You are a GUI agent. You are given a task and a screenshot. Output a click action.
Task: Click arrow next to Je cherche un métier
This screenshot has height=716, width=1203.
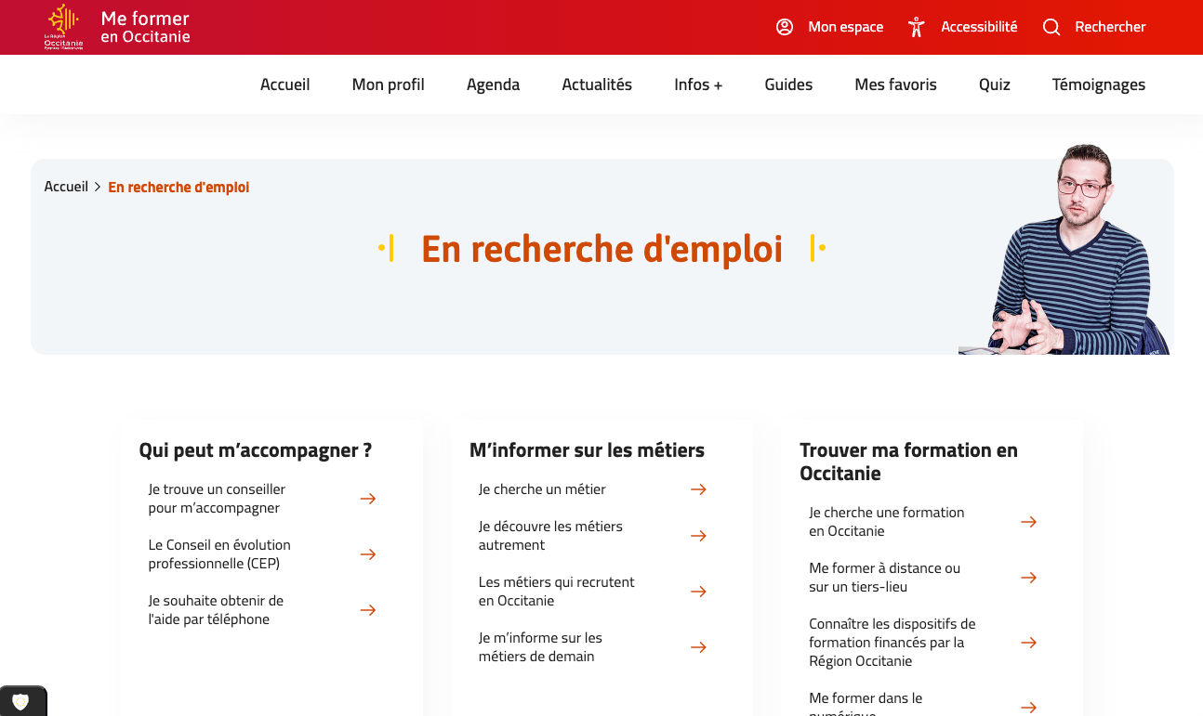[698, 489]
